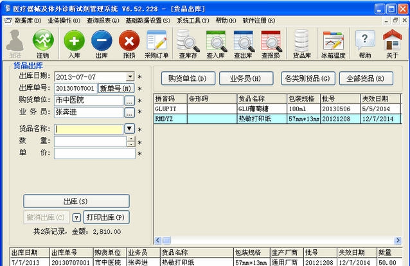Image resolution: width=410 pixels, height=266 pixels.
Task: Open the 系统工具(T) menu
Action: point(193,21)
